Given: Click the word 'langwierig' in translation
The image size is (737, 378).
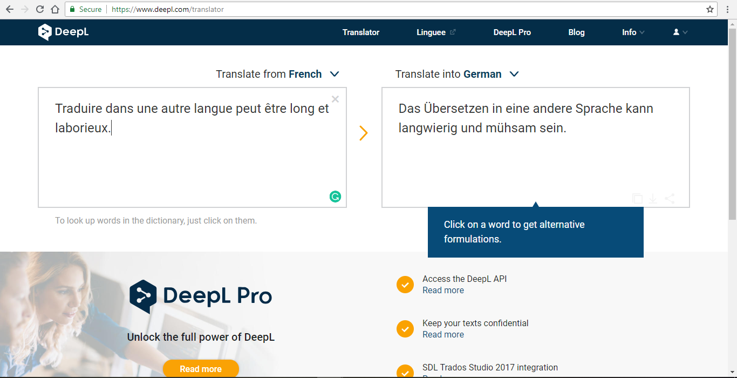Looking at the screenshot, I should pos(428,129).
